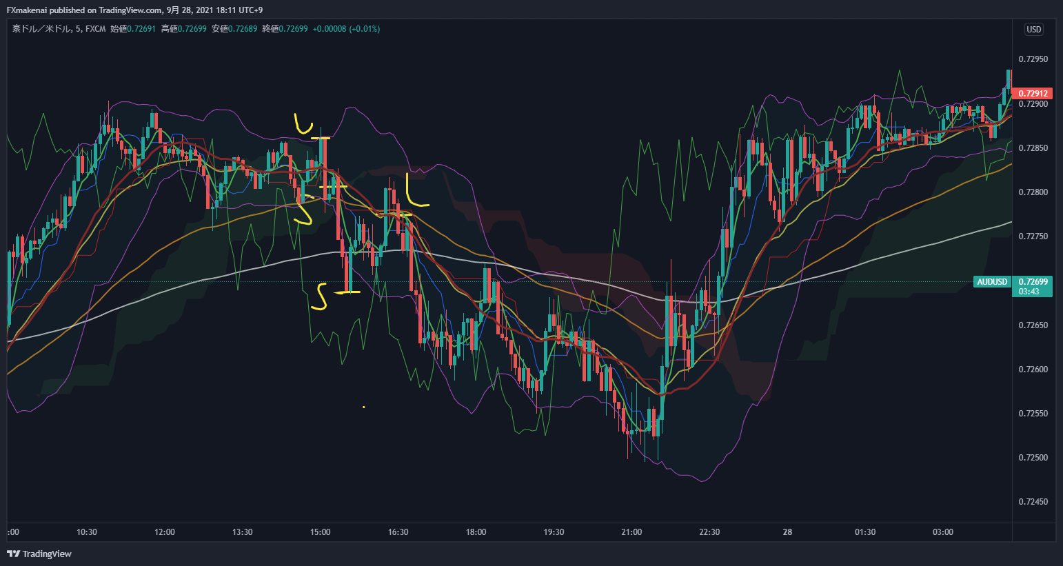Screen dimensions: 1063x566
Task: Click the 28 date marker on time axis
Action: [788, 532]
